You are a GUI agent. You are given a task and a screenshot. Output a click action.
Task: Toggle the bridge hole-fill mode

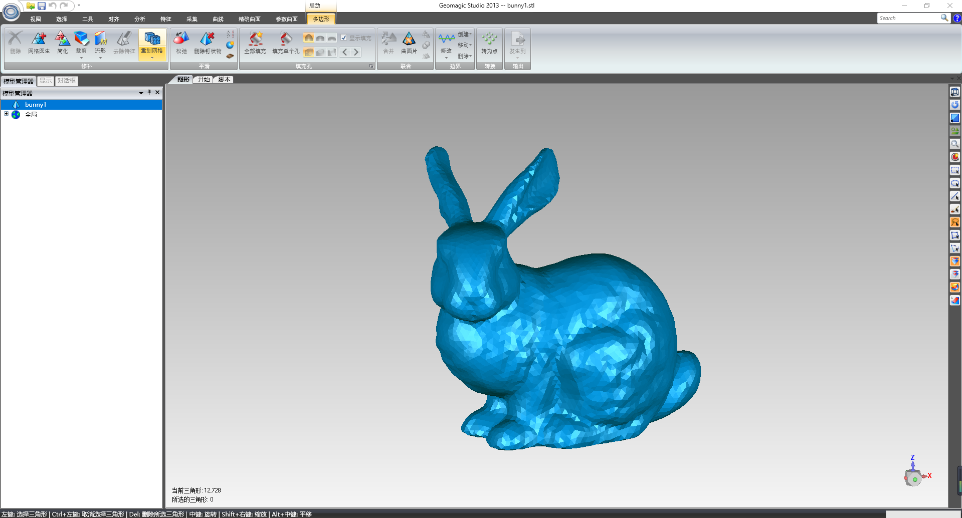tap(332, 52)
